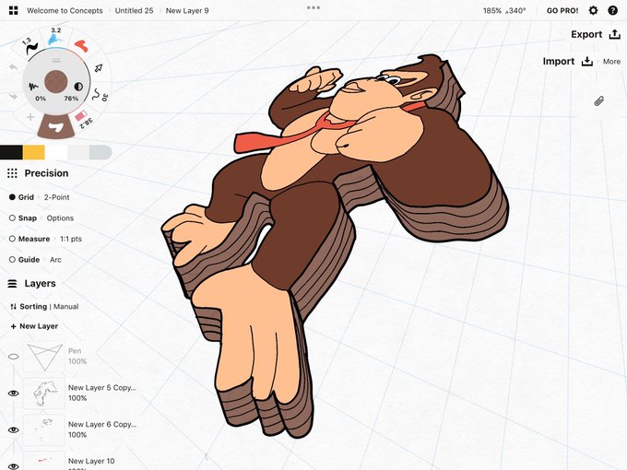Tap the Redo arrow

(x=13, y=96)
